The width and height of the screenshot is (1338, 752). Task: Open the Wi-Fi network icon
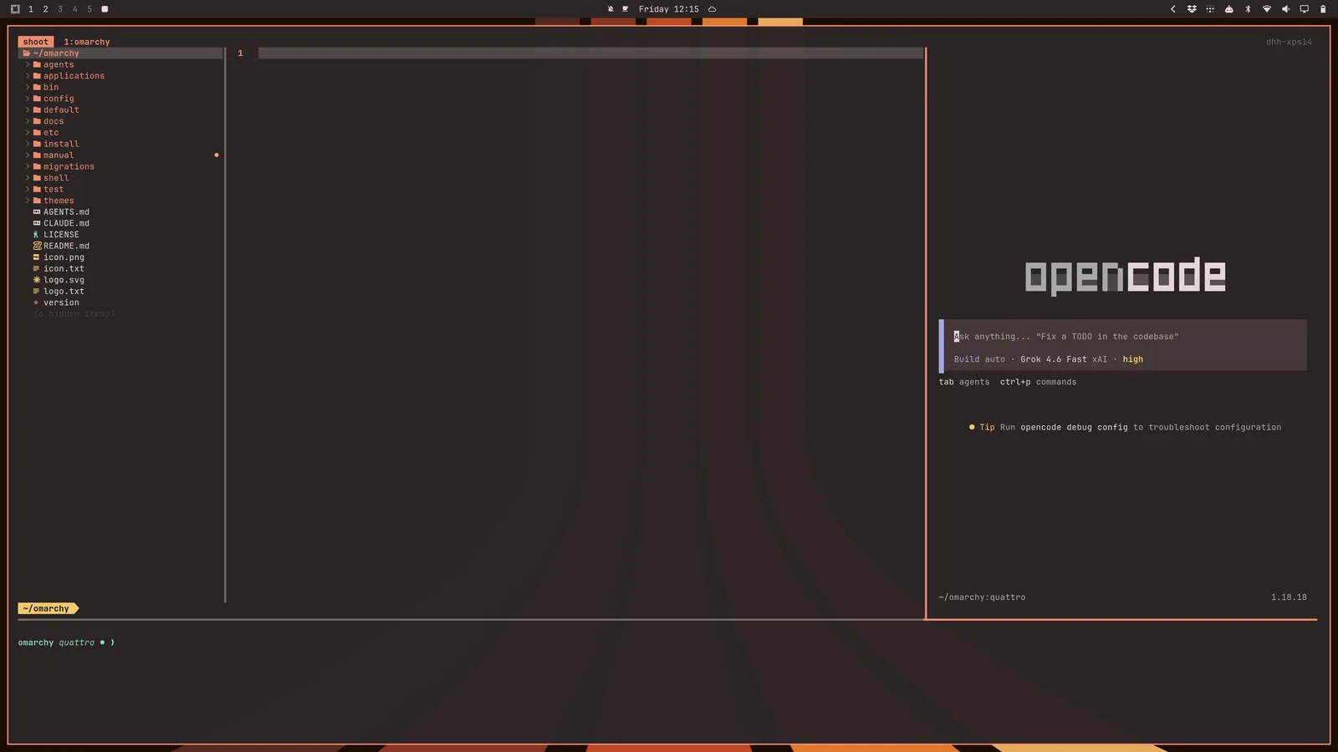pyautogui.click(x=1267, y=9)
